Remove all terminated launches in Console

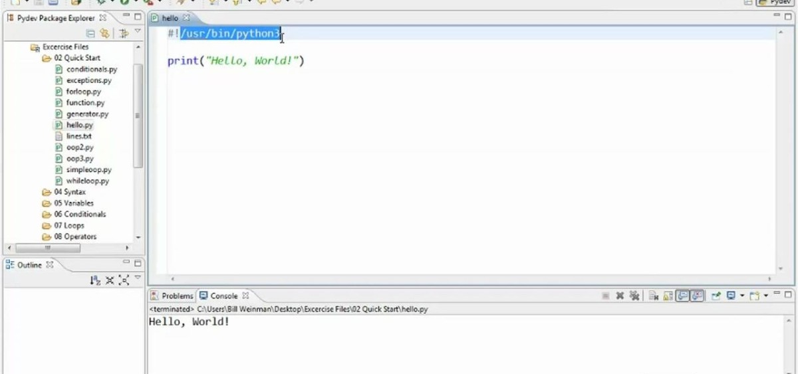pos(634,296)
